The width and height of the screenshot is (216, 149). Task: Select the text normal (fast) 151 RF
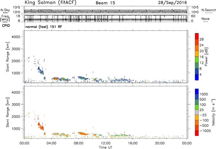click(x=44, y=27)
